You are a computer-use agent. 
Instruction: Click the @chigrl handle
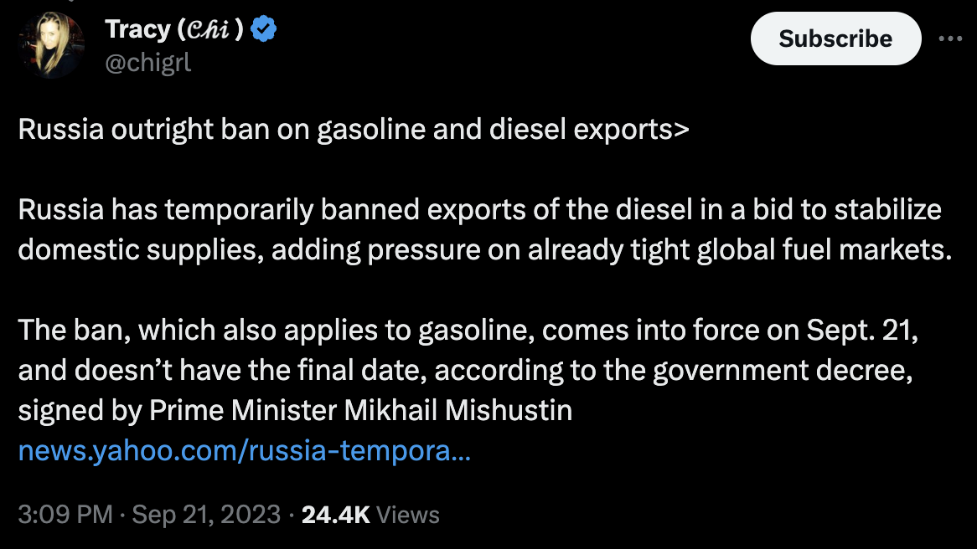point(148,63)
